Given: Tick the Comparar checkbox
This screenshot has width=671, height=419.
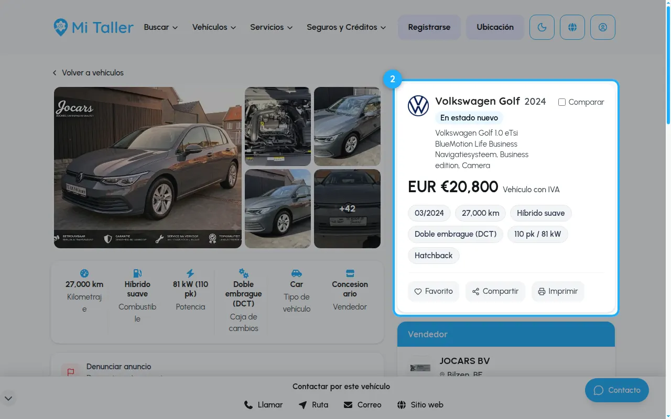Looking at the screenshot, I should (x=562, y=102).
